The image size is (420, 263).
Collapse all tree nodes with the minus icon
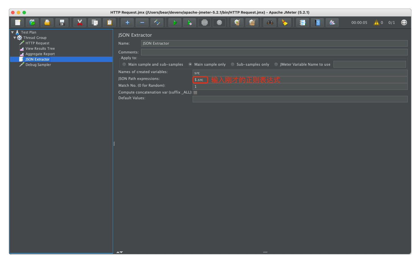click(142, 22)
